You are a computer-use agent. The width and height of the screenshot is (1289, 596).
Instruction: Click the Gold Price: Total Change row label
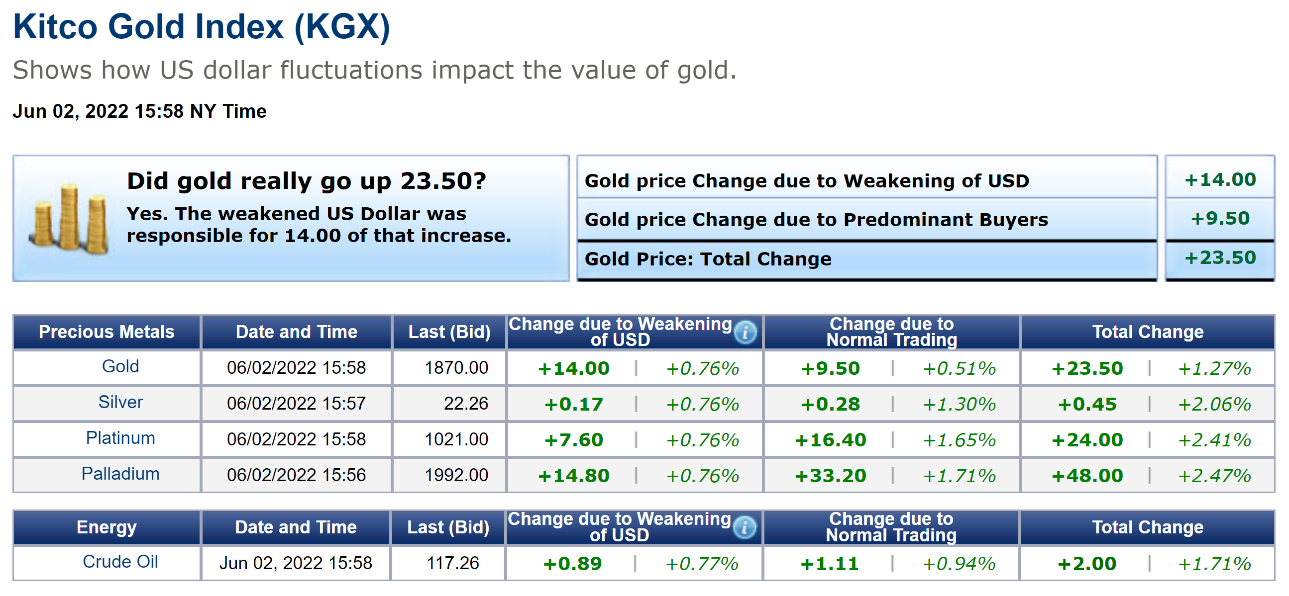(x=708, y=259)
